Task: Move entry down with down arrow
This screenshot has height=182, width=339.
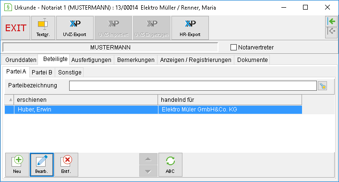Action: tap(148, 171)
